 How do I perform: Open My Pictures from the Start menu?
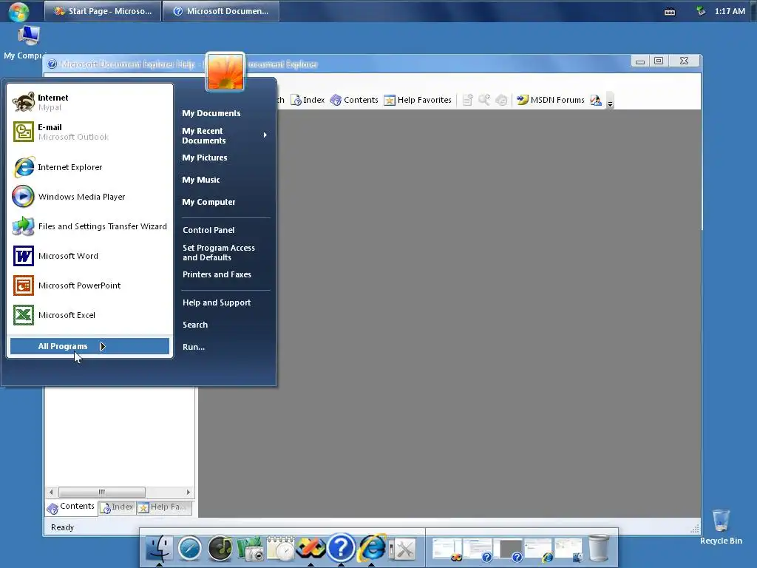[205, 158]
